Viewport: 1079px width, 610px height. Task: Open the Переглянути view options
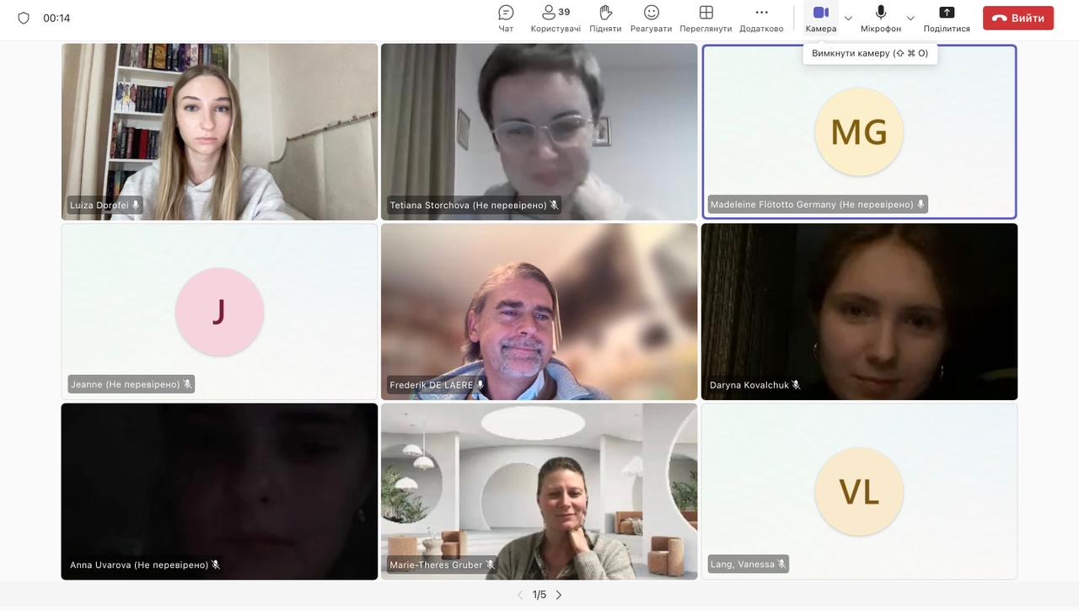[706, 18]
